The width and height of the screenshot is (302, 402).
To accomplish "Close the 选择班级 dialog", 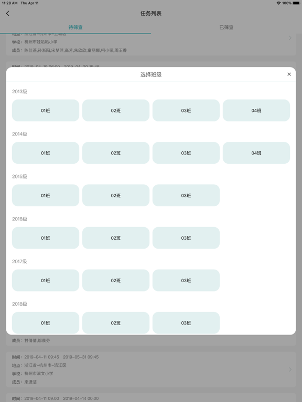I will 289,74.
